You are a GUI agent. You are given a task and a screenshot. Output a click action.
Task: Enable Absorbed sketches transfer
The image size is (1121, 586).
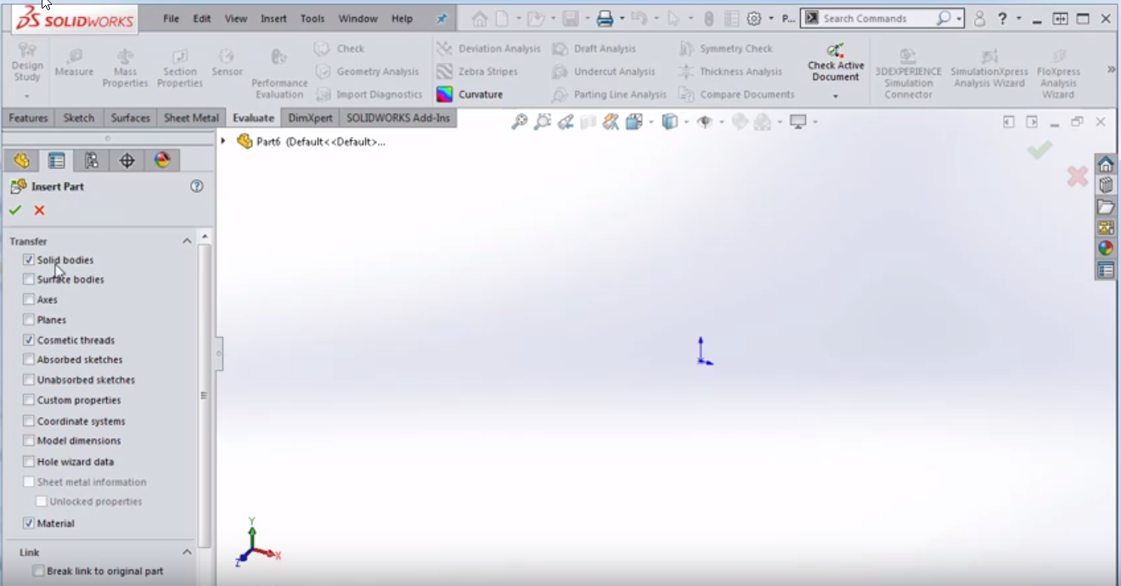coord(29,359)
